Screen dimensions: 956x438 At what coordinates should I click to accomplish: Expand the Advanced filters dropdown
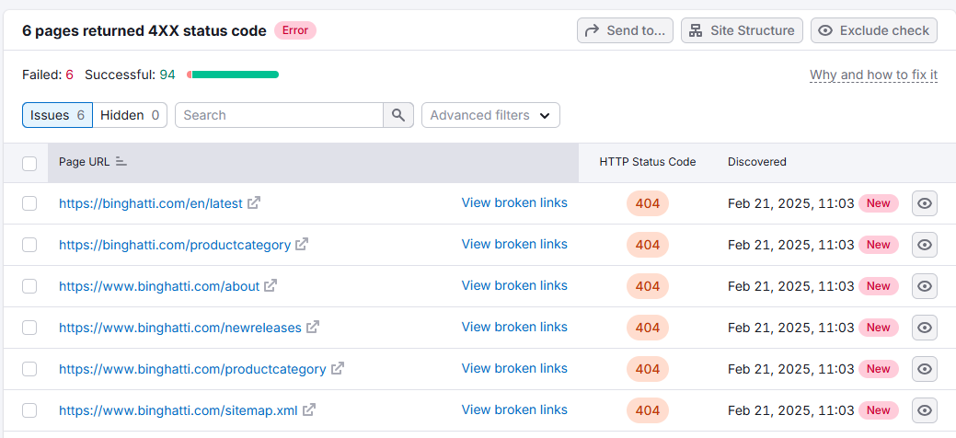[x=490, y=115]
